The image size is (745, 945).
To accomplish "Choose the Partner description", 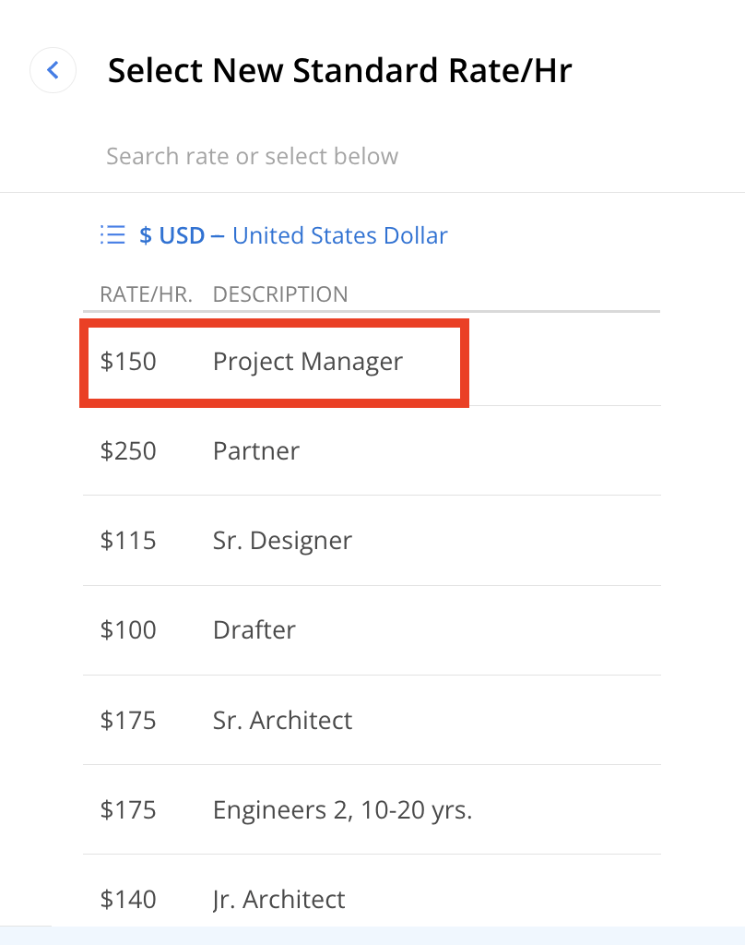I will click(256, 451).
